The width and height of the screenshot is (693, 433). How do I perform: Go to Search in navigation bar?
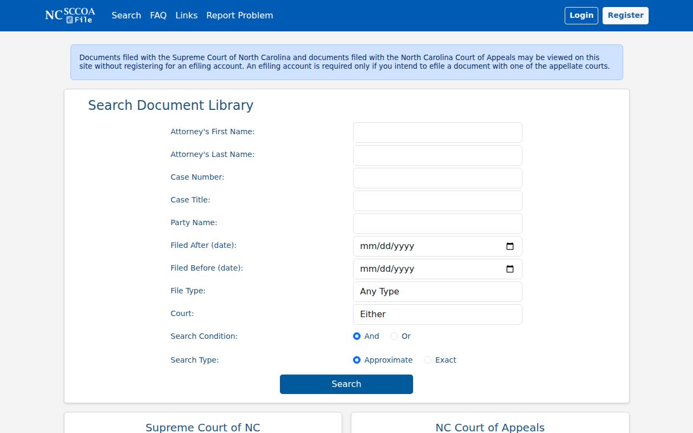tap(126, 15)
